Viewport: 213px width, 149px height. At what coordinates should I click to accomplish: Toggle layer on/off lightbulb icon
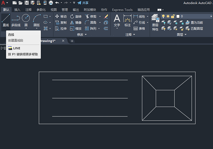163,16
